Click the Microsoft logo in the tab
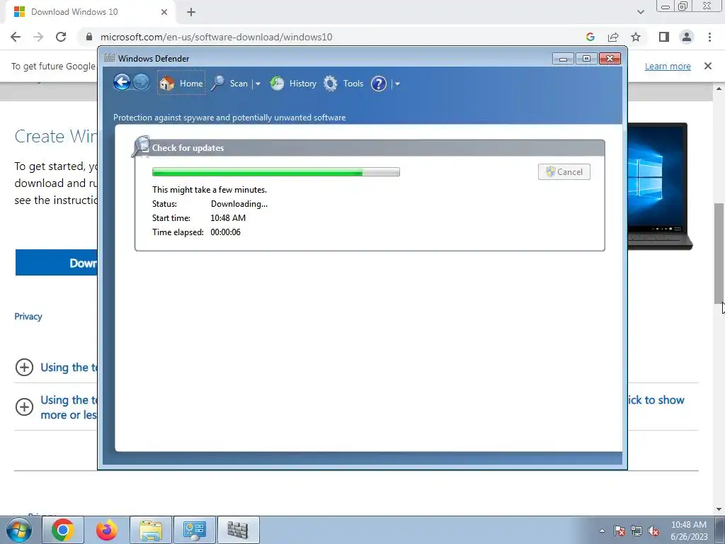This screenshot has width=725, height=544. [19, 12]
